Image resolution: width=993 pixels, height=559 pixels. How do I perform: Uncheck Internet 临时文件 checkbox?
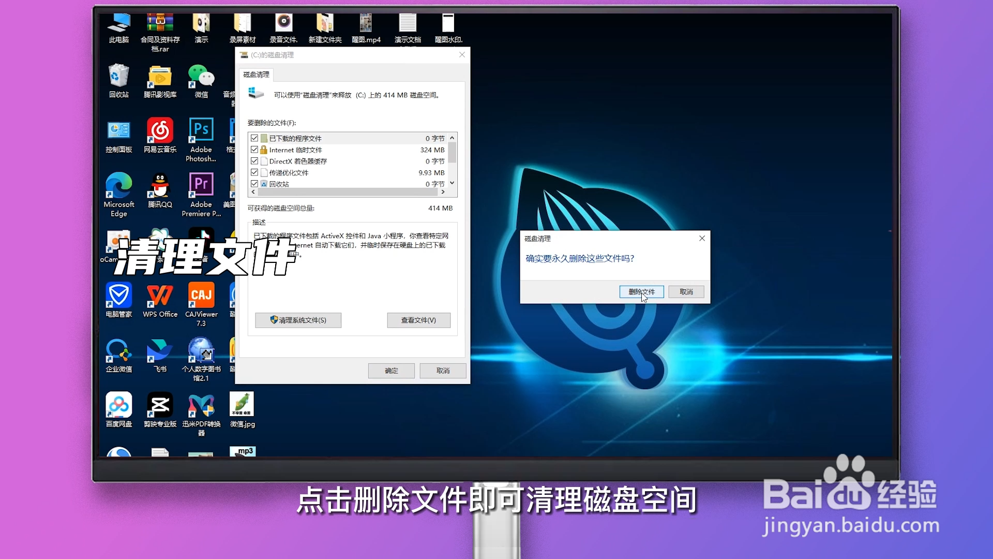coord(254,150)
